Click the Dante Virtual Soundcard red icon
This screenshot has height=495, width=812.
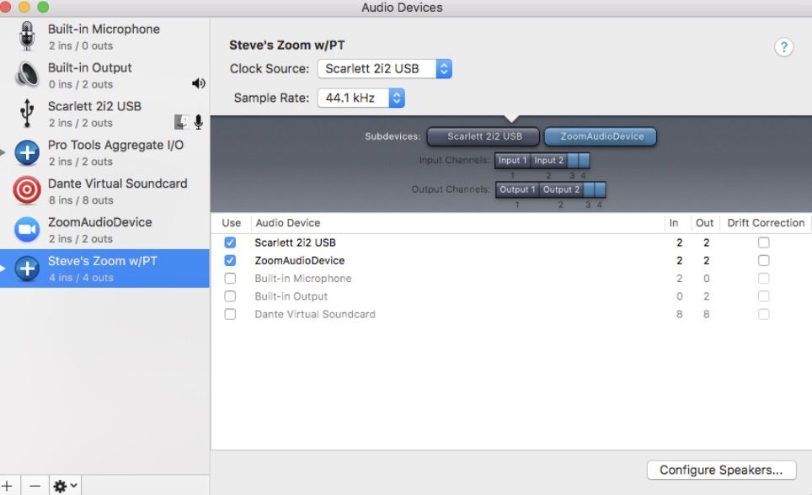(x=27, y=190)
